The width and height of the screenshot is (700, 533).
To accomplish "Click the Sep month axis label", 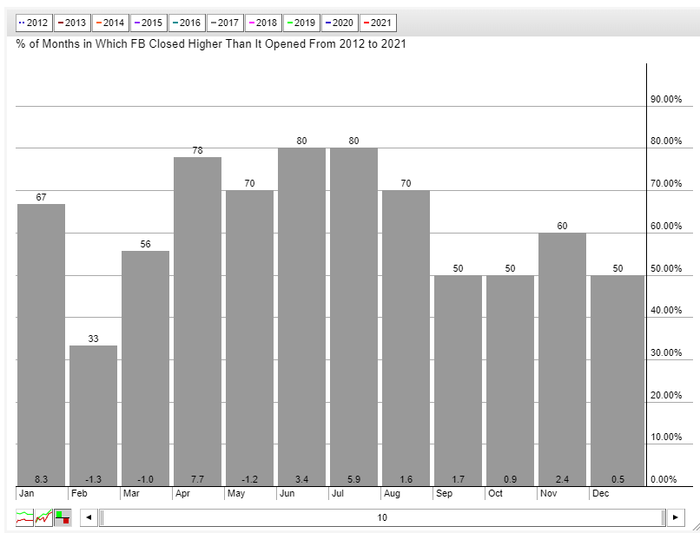I will (x=444, y=493).
